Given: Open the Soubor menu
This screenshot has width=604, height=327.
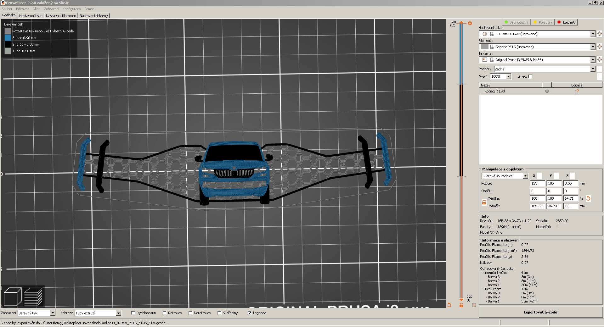Looking at the screenshot, I should 7,9.
